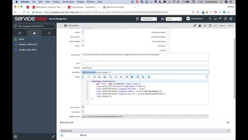This screenshot has height=140, width=248.
Task: Click the clipboard icon in form header
Action: click(200, 25)
